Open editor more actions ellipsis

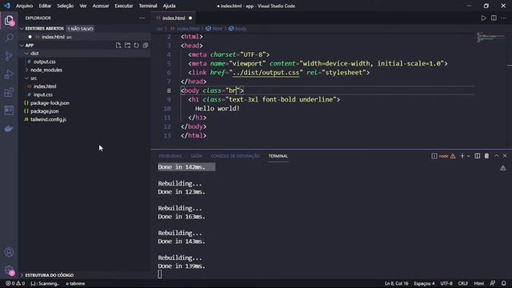point(503,18)
